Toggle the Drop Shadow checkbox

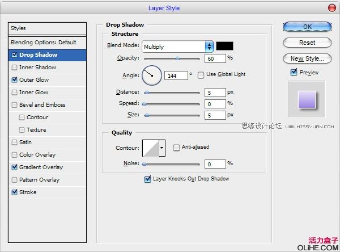coord(15,54)
